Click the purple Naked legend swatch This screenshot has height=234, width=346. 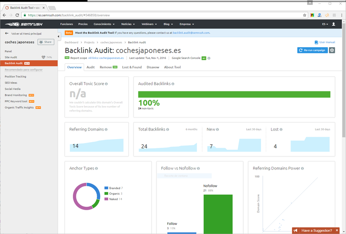click(106, 199)
